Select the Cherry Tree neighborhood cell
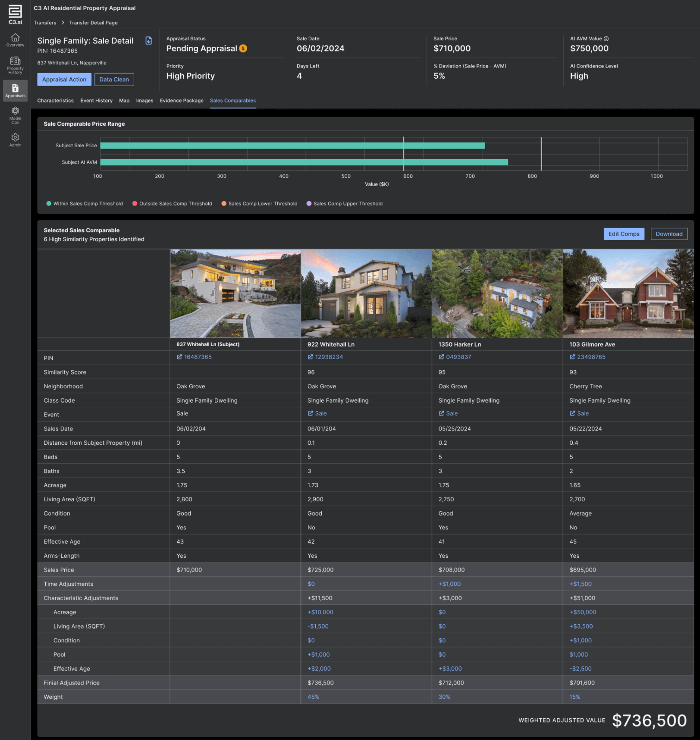The height and width of the screenshot is (740, 700). click(x=628, y=387)
